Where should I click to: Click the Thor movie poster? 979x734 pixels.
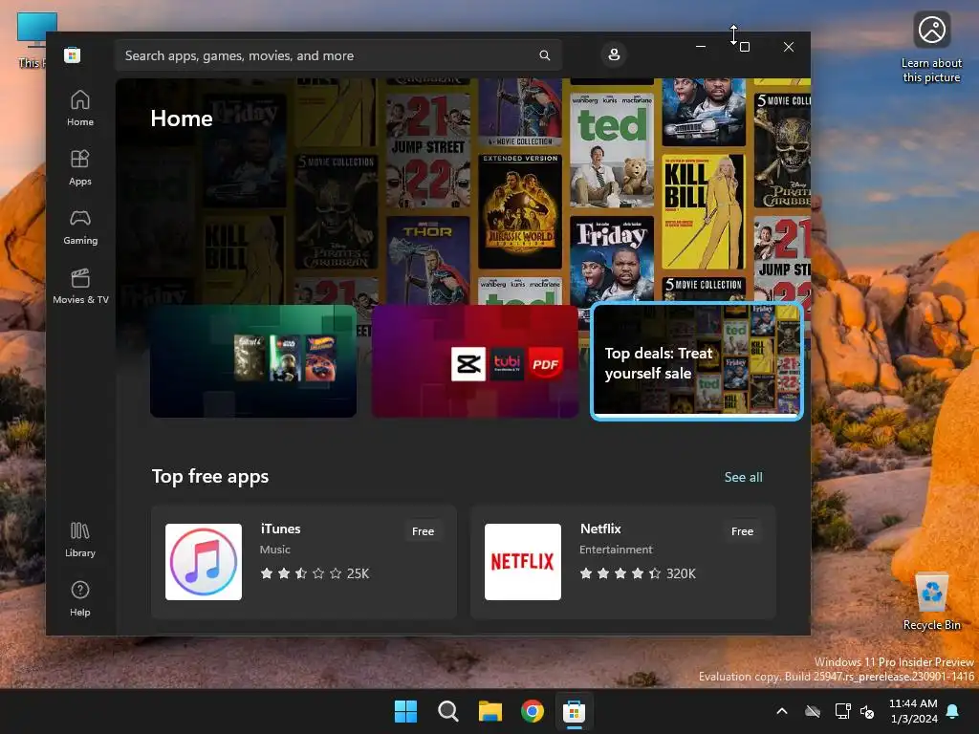[x=428, y=260]
